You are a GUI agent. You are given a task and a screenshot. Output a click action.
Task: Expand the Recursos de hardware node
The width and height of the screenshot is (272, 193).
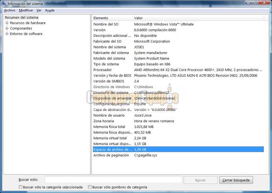[7, 23]
